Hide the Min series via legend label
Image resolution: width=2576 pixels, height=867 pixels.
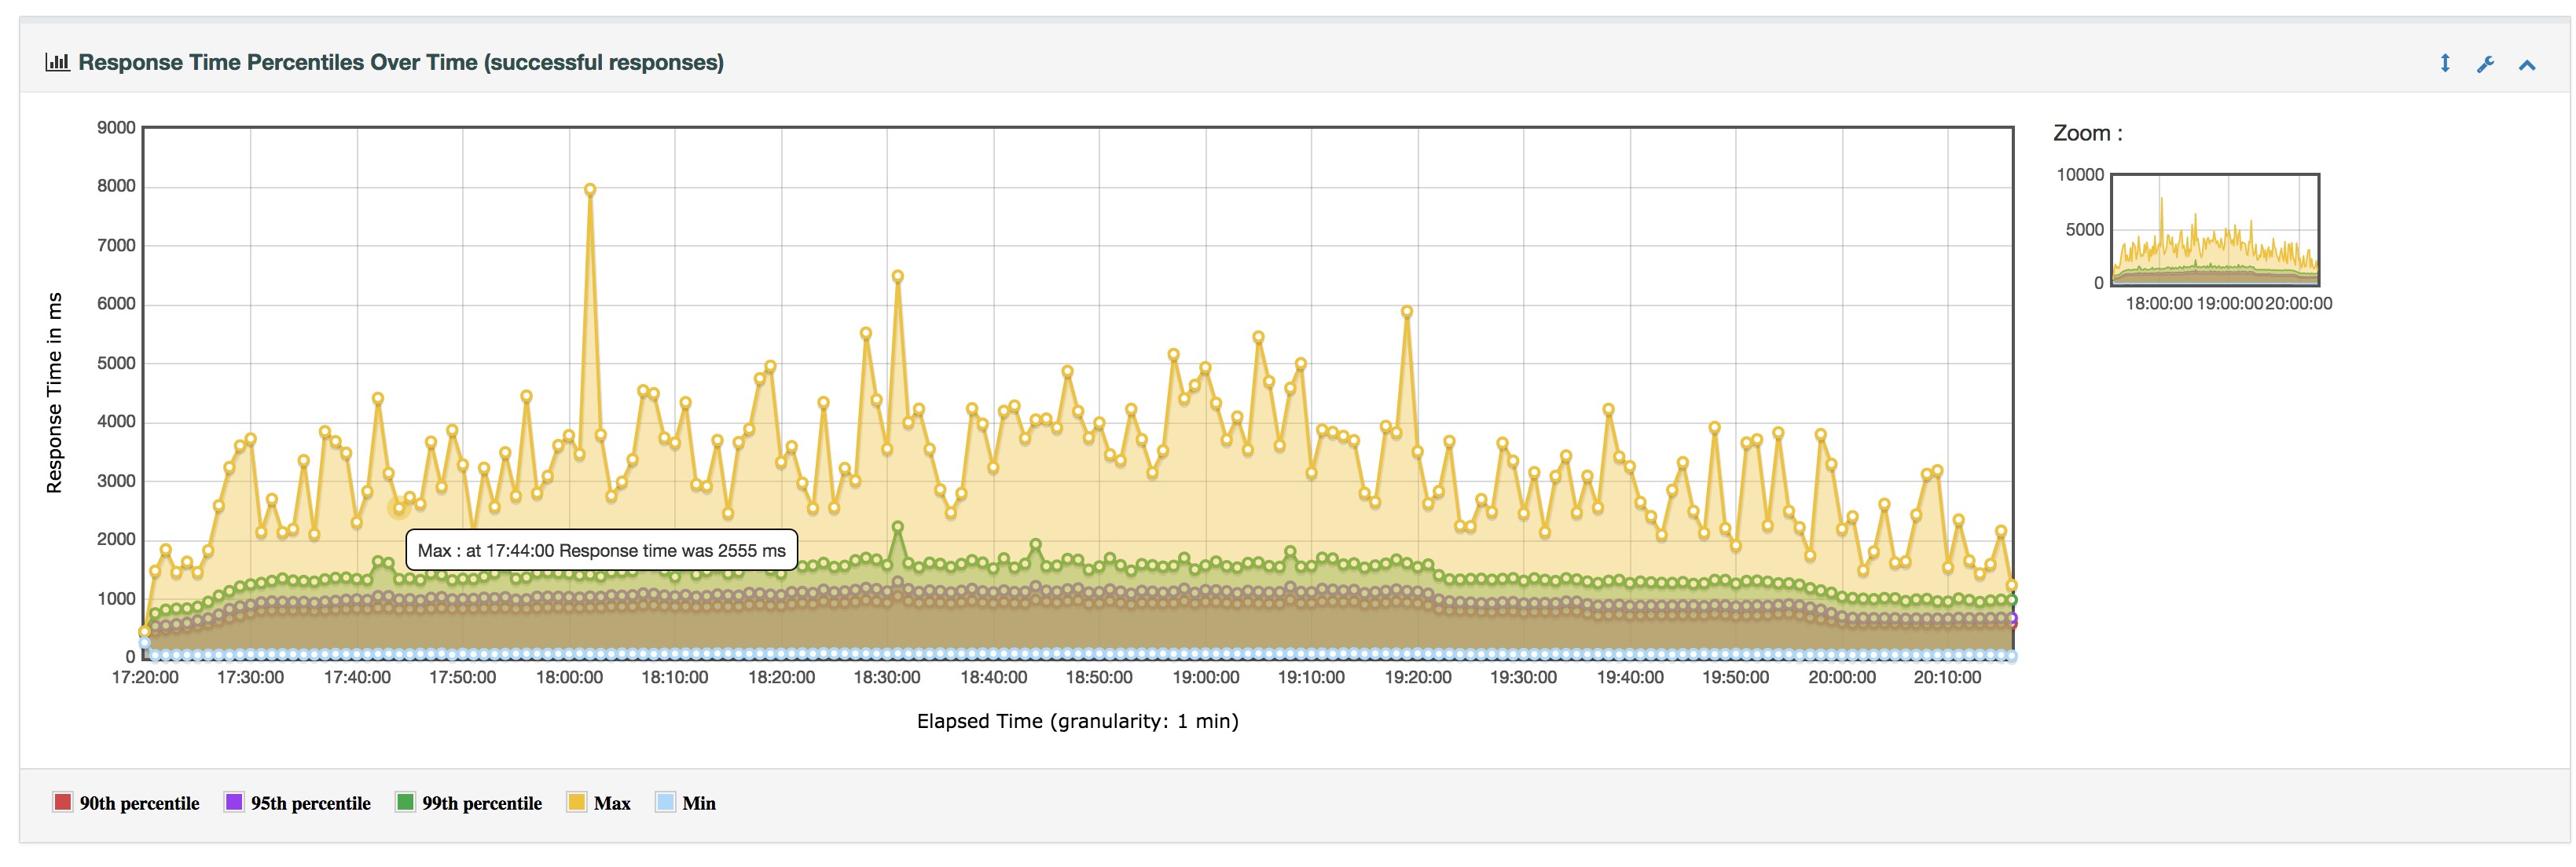point(698,803)
